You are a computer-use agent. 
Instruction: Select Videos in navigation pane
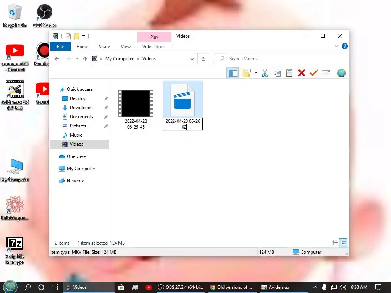point(79,144)
